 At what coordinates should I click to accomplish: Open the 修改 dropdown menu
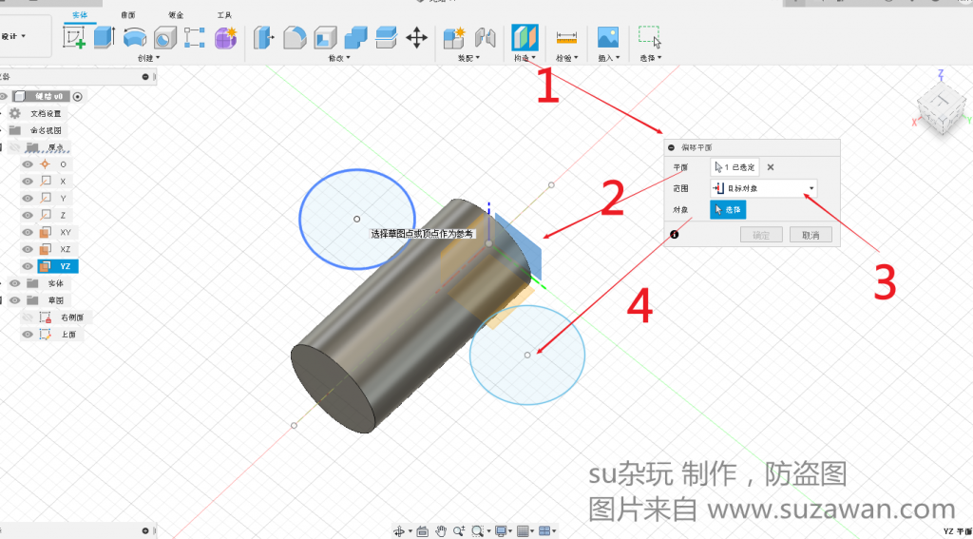click(339, 58)
